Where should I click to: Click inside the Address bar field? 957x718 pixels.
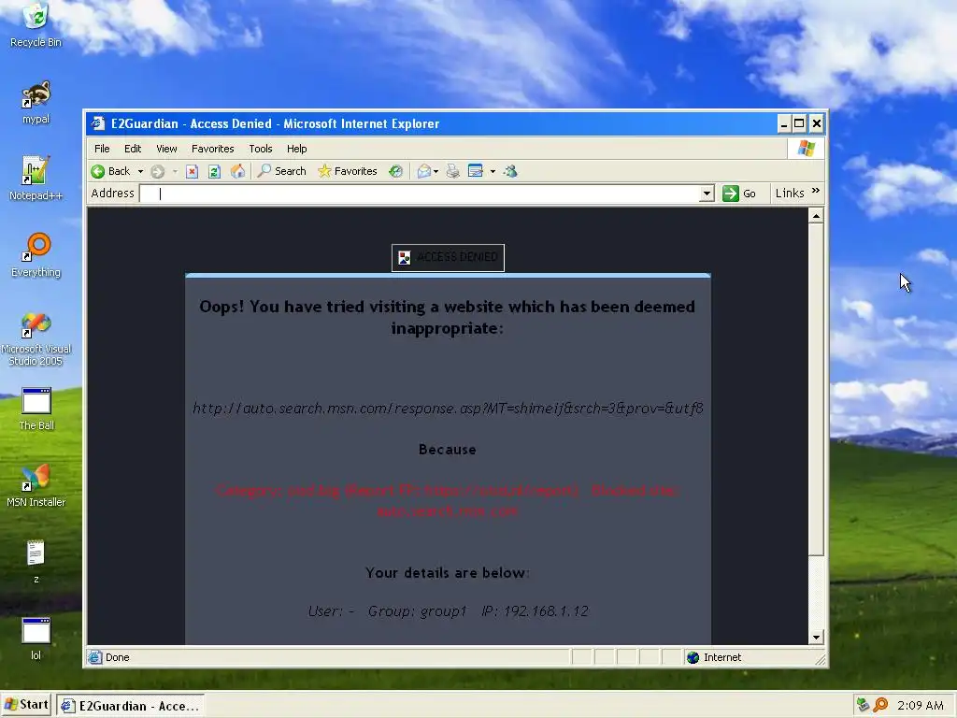coord(420,194)
